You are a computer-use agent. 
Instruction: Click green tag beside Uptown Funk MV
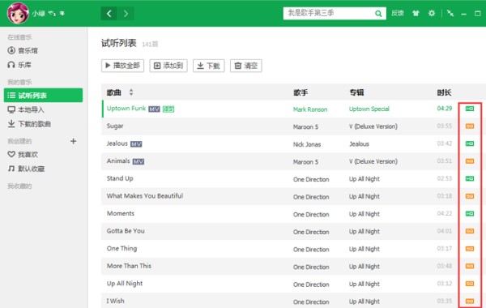pyautogui.click(x=168, y=109)
